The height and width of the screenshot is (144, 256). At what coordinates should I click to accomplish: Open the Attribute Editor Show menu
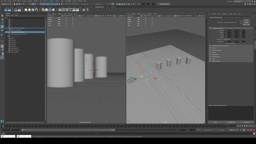[x=235, y=14]
